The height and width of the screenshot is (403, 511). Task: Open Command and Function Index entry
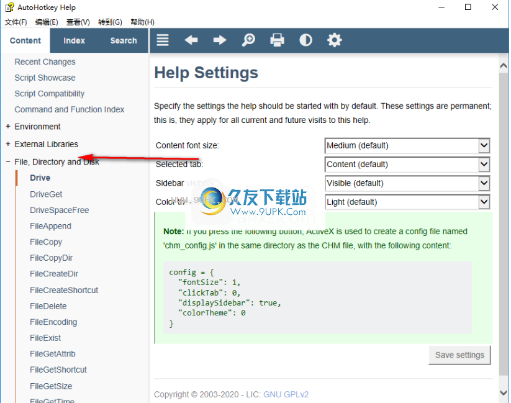coord(70,109)
